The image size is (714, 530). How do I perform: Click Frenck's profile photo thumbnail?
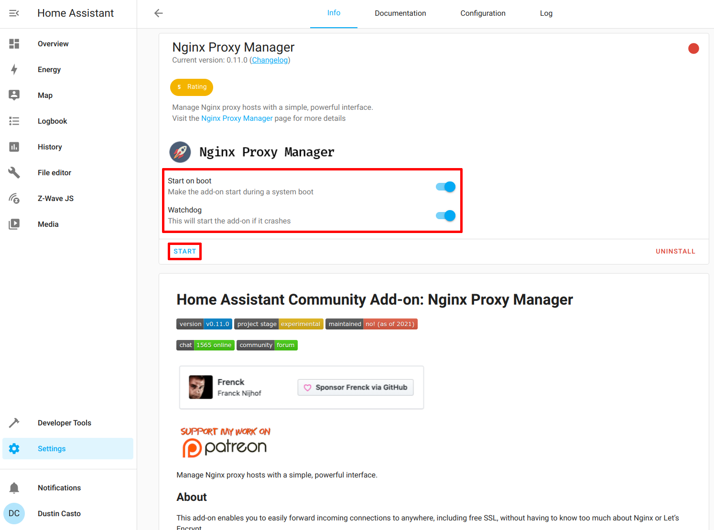point(201,387)
